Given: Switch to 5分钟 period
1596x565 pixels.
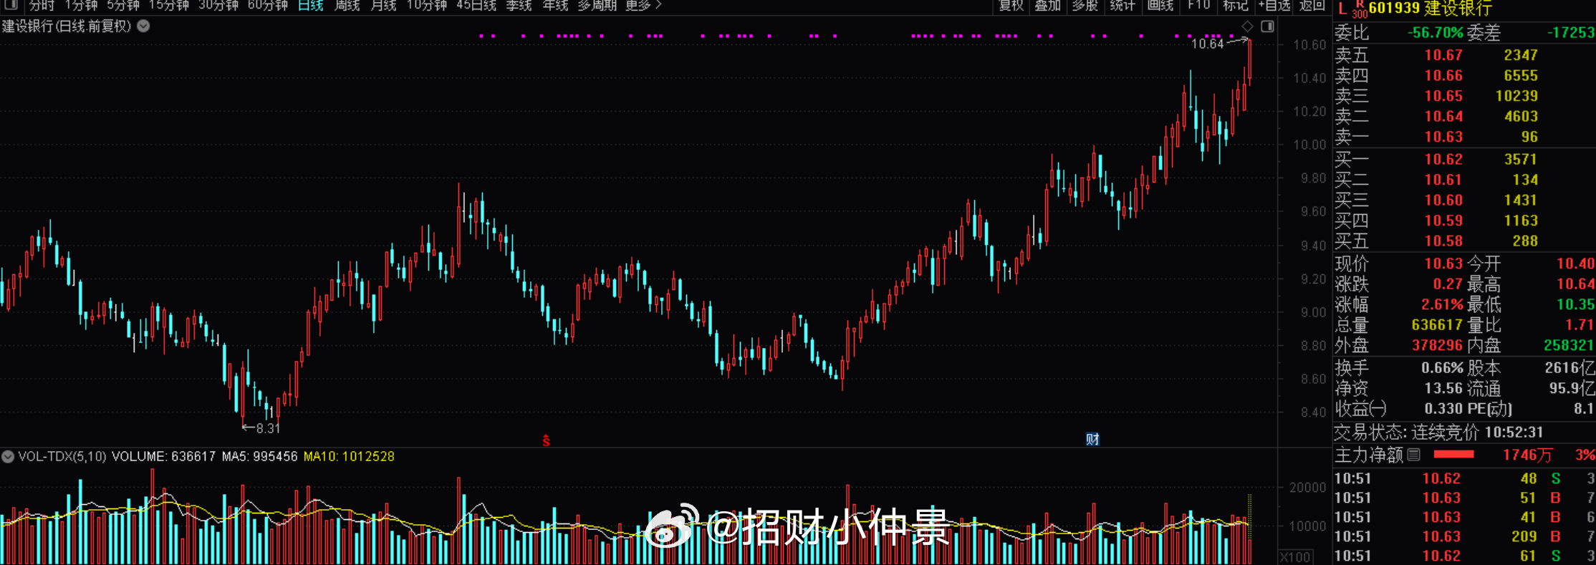Looking at the screenshot, I should (122, 6).
